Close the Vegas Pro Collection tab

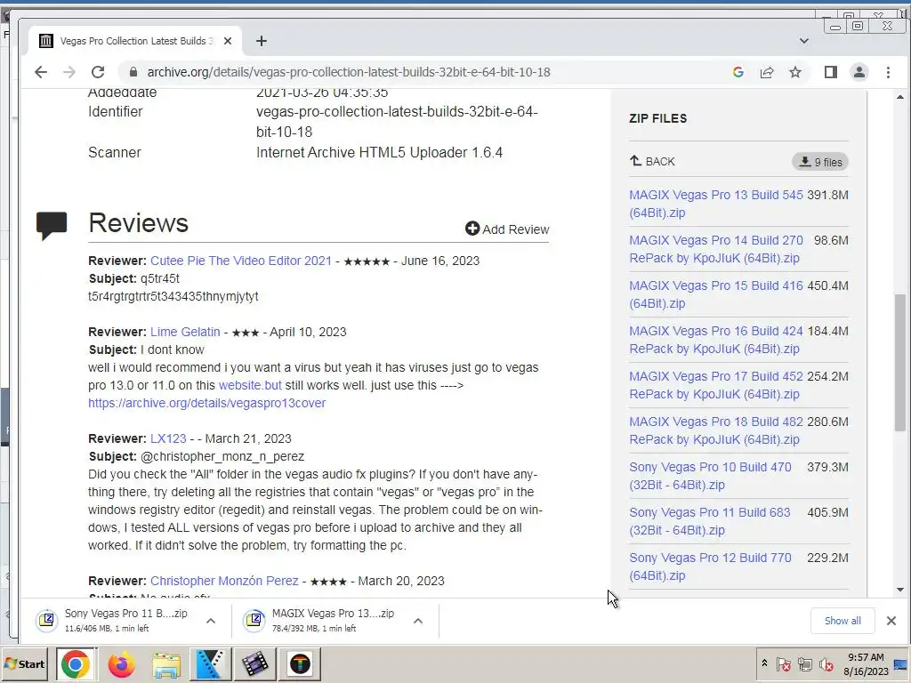pos(228,41)
